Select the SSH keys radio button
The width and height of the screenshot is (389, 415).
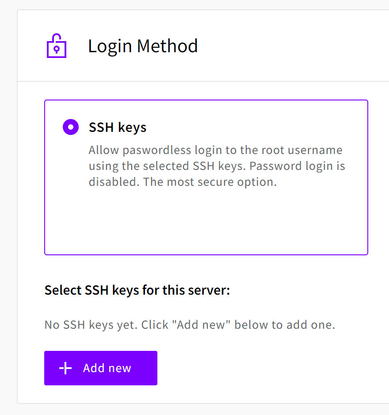[71, 127]
